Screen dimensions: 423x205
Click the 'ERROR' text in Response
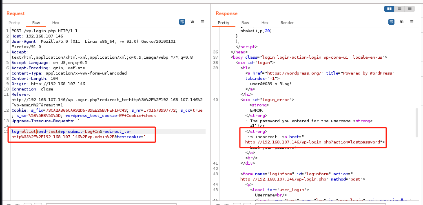[x=256, y=110]
